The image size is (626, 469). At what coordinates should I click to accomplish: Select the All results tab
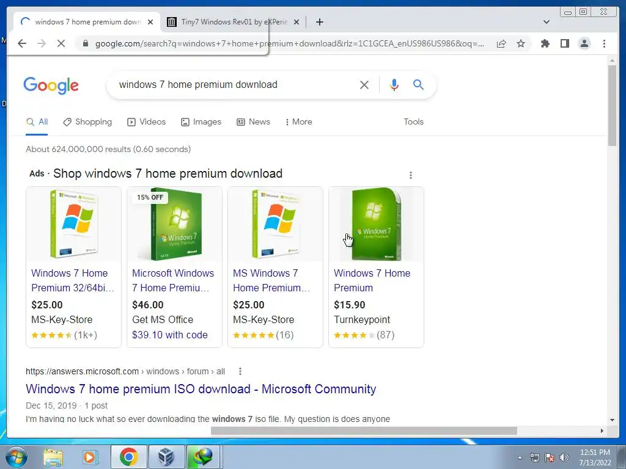[x=37, y=122]
